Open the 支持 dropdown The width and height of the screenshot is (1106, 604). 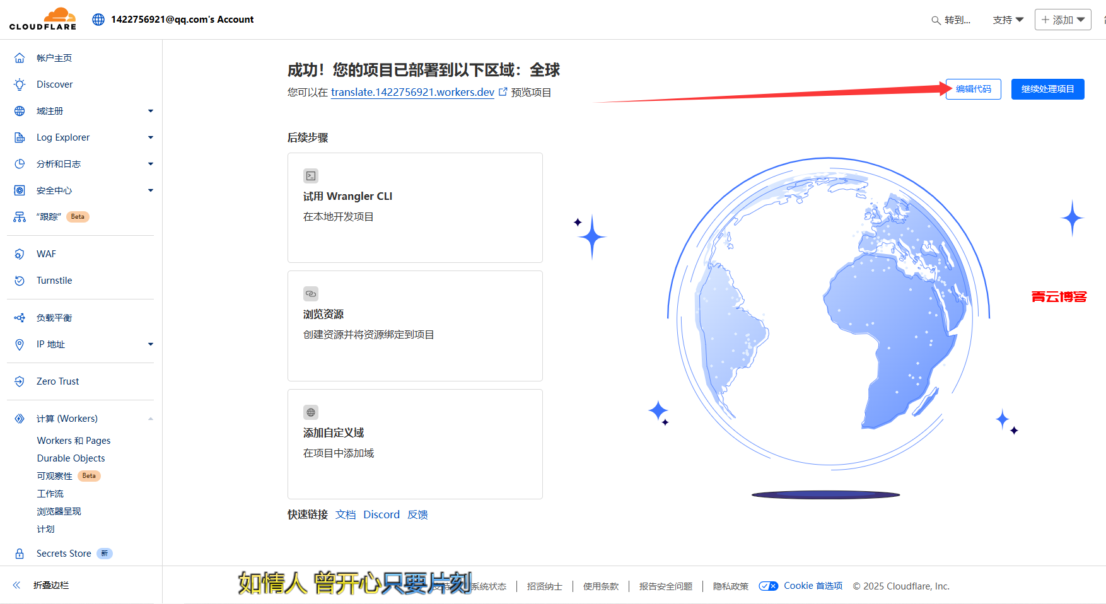1008,20
